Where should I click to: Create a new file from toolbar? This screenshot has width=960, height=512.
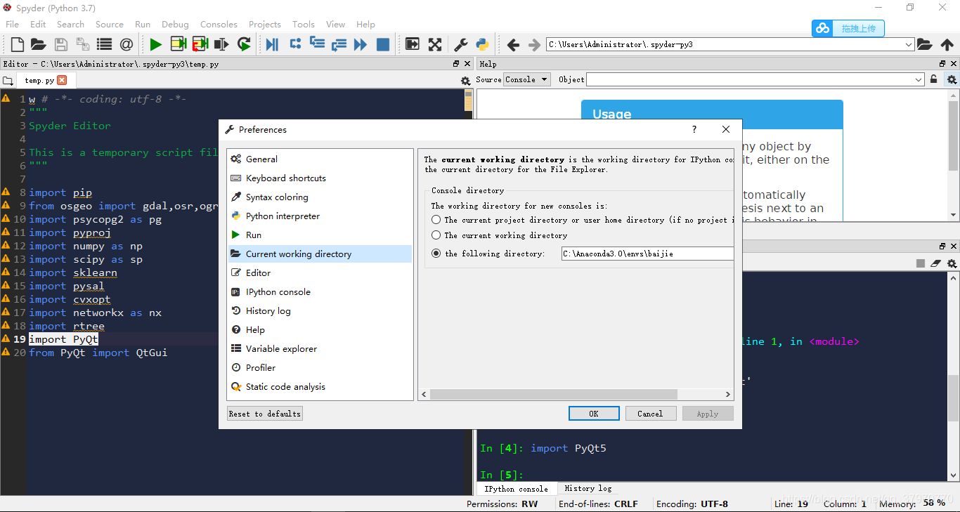click(x=18, y=44)
